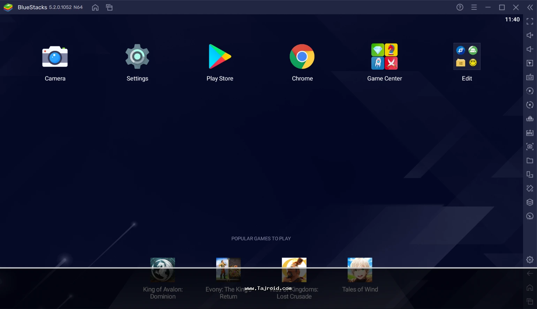This screenshot has width=537, height=309.
Task: Open keyboard game controls in sidebar
Action: [530, 77]
